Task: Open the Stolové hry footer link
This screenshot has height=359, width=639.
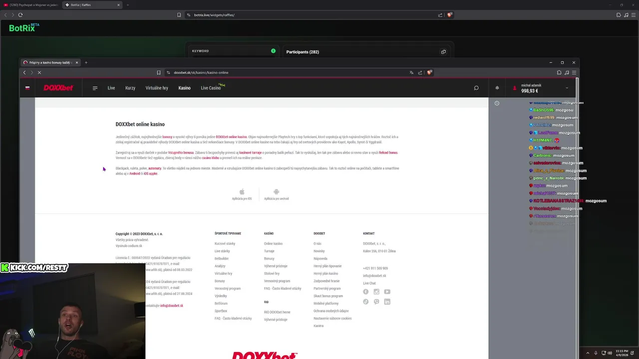Action: coord(272,274)
